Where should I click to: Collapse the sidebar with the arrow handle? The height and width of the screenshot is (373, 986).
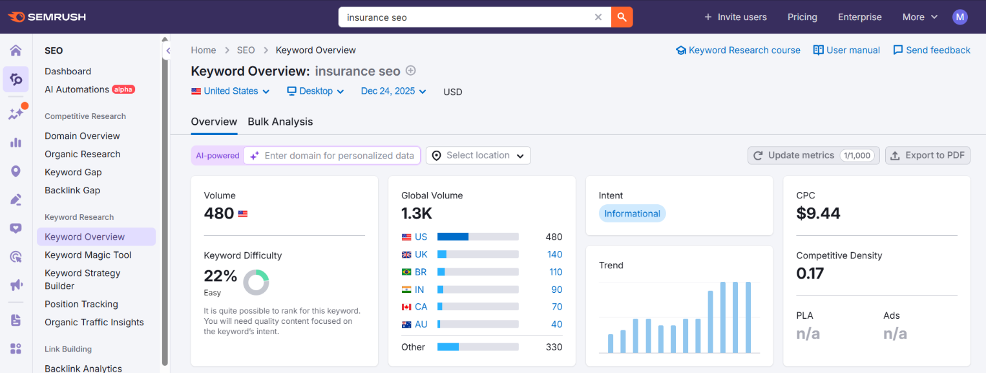(168, 50)
